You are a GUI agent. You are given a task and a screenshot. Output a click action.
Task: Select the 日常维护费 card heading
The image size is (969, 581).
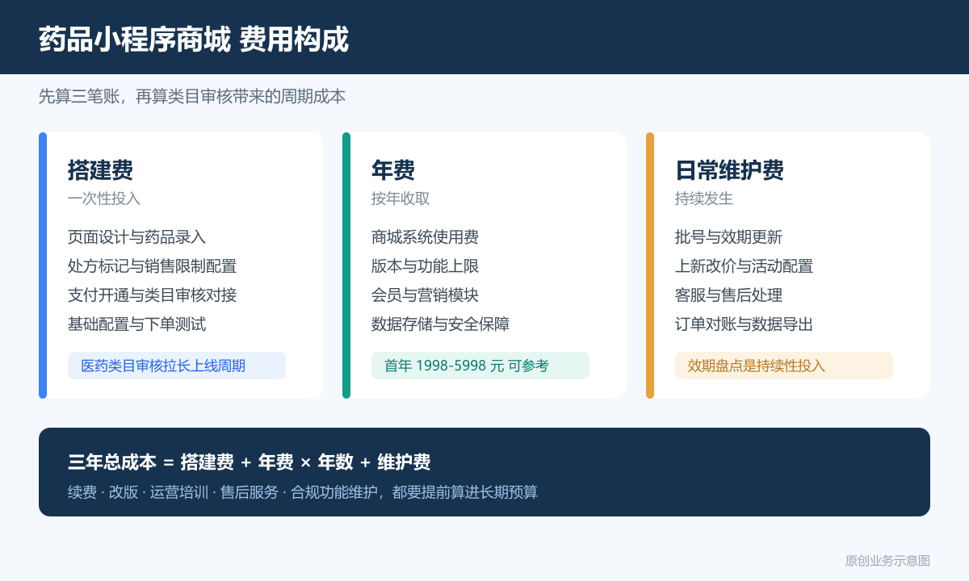pos(730,170)
